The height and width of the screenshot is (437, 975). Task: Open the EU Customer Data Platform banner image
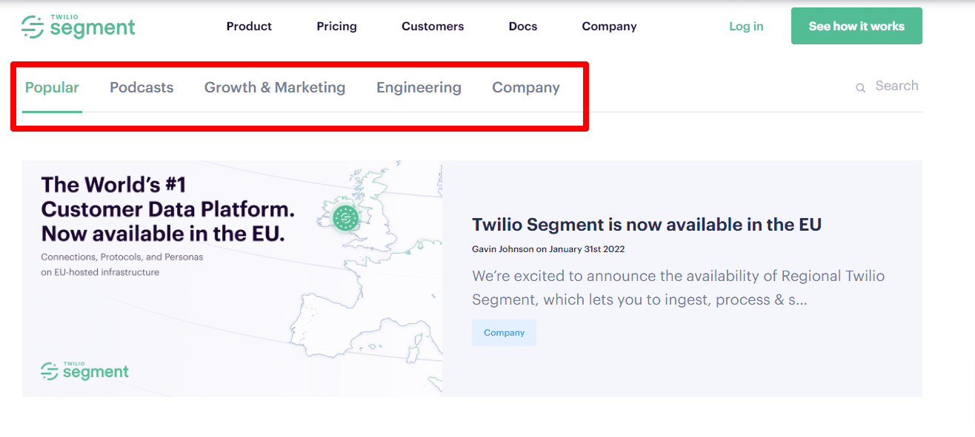[232, 279]
